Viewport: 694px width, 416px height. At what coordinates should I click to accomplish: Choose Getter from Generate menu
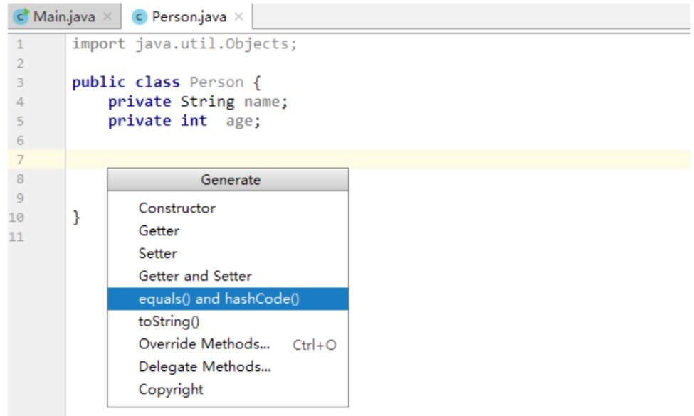click(x=228, y=231)
